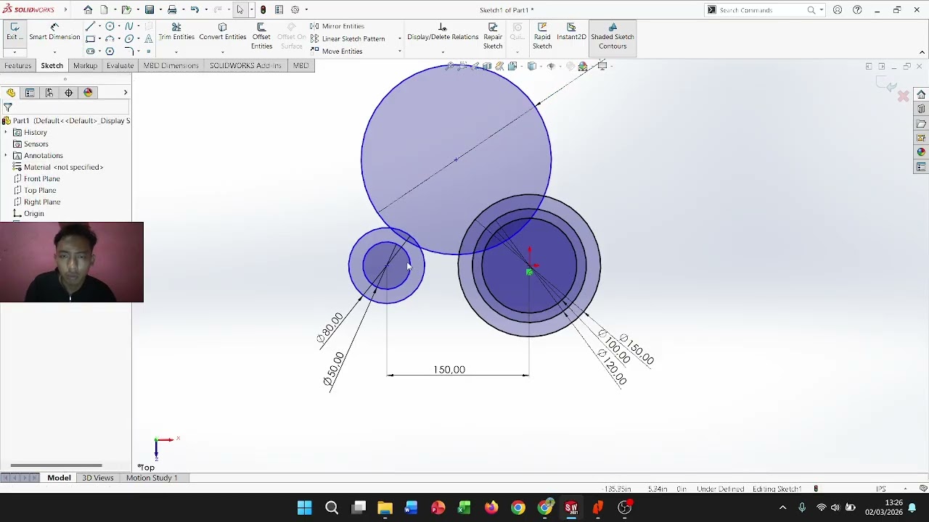The image size is (929, 522).
Task: Click Repair Sketch tool
Action: (493, 36)
